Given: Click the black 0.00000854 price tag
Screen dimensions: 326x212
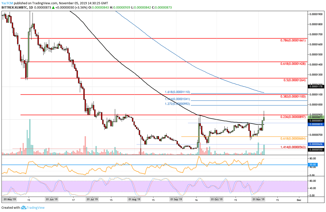Looking at the screenshot, I should point(316,121).
